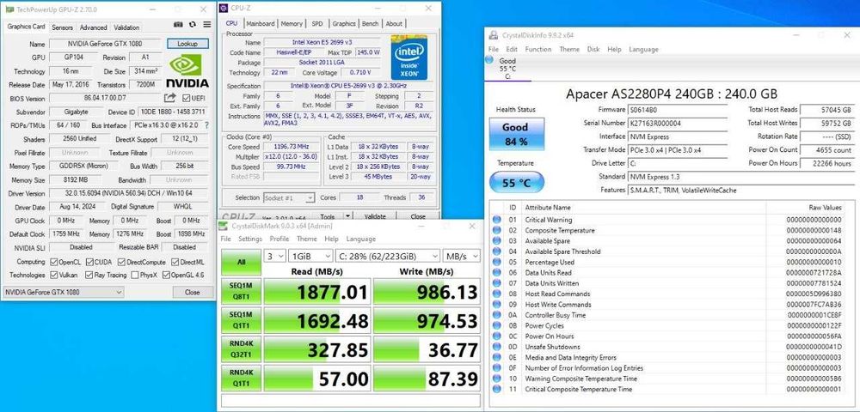Toggle the Ray Tracing checkbox
Image resolution: width=860 pixels, height=412 pixels.
click(89, 276)
